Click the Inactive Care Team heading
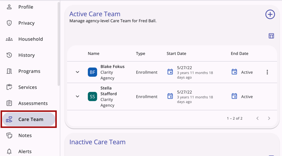 click(98, 142)
